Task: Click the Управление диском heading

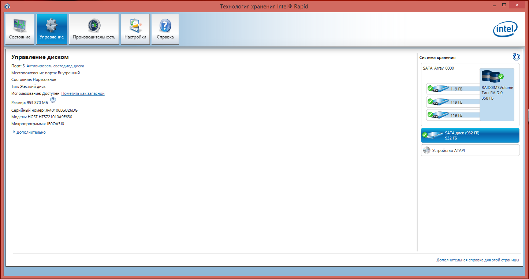Action: click(x=40, y=57)
